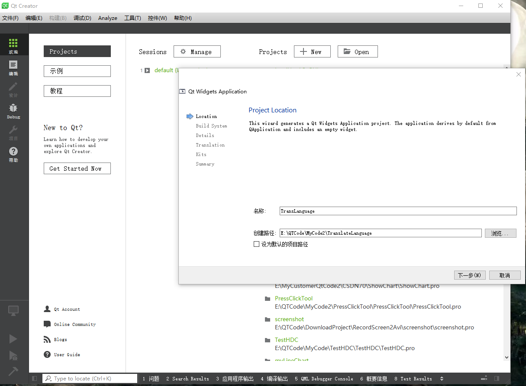Viewport: 526px width, 386px height.
Task: Click the 取消 cancel button
Action: [x=505, y=275]
